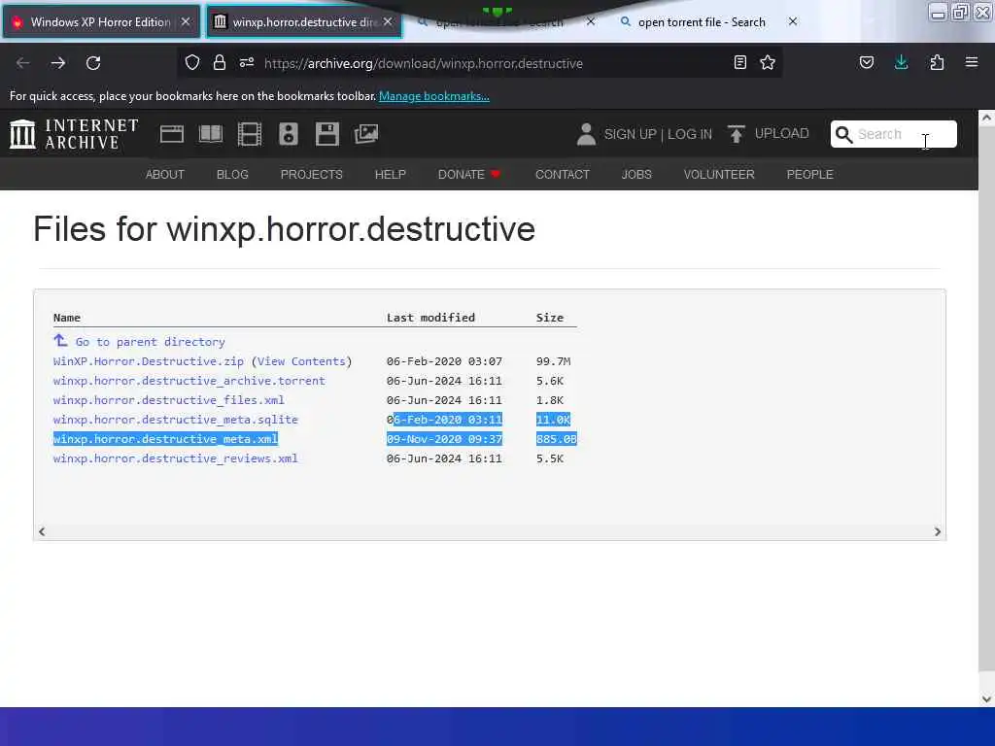This screenshot has height=746, width=995.
Task: Click the LOG IN link
Action: pos(690,134)
